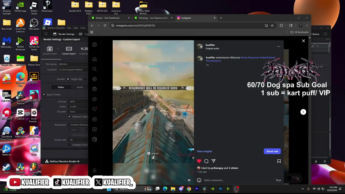
Task: Click the Boost reel button
Action: click(272, 151)
